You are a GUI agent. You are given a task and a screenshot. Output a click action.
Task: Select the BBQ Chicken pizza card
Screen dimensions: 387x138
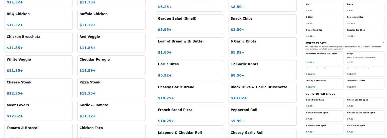38,20
